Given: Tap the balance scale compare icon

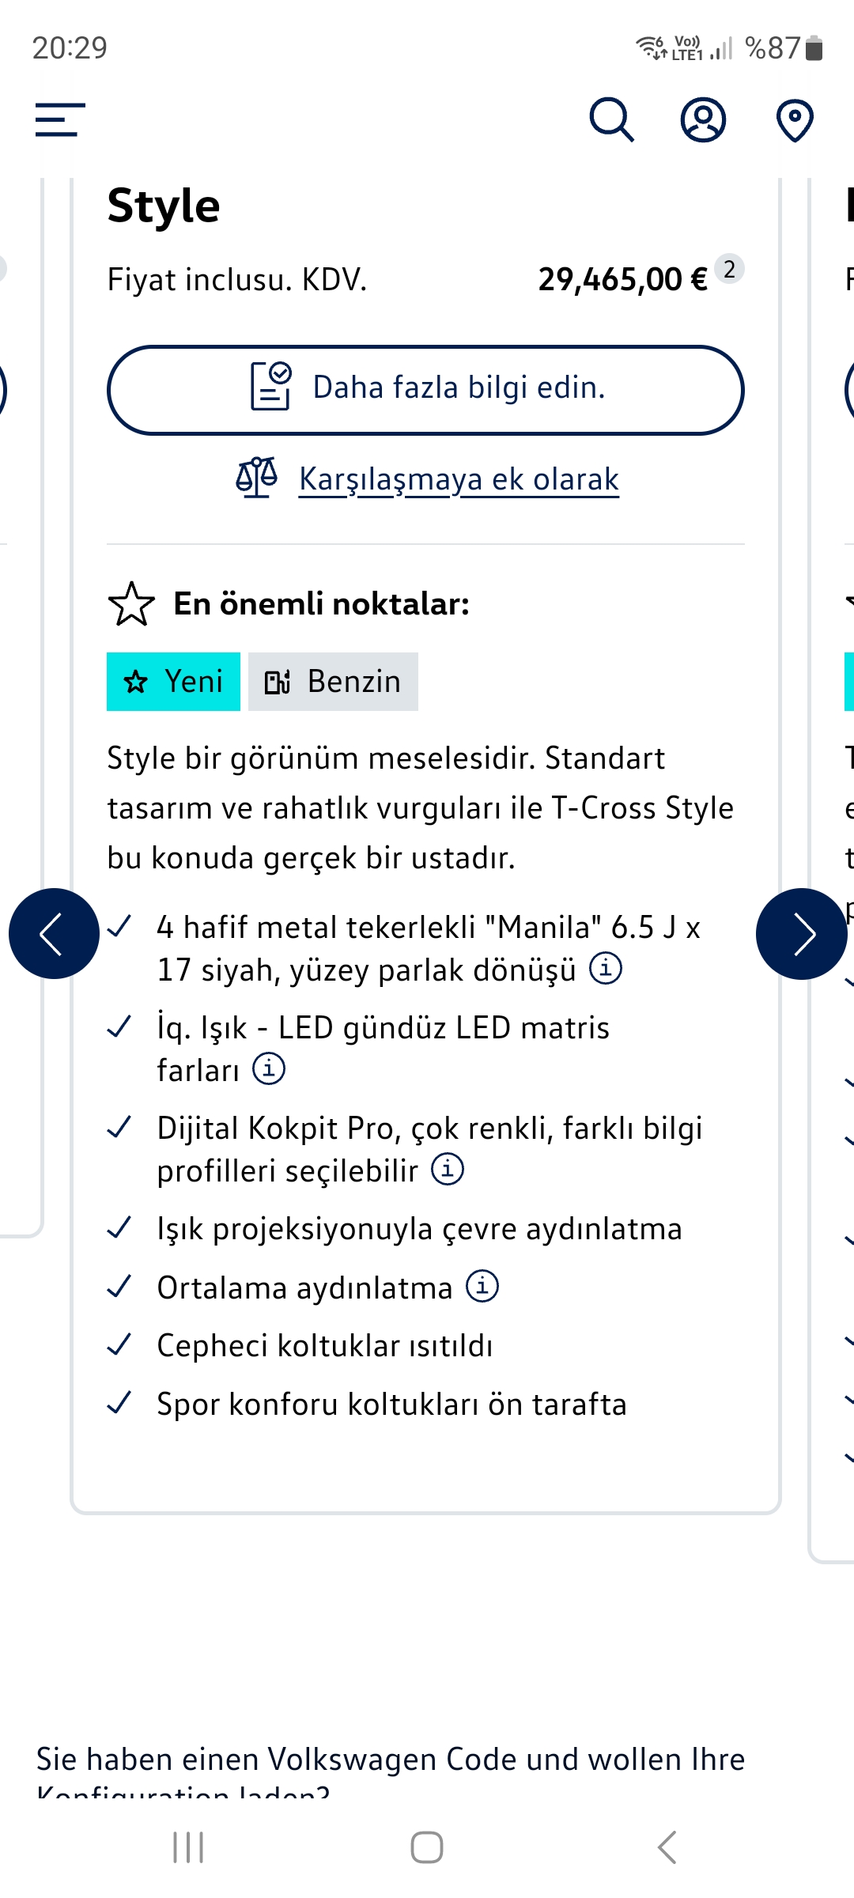Looking at the screenshot, I should pos(257,478).
